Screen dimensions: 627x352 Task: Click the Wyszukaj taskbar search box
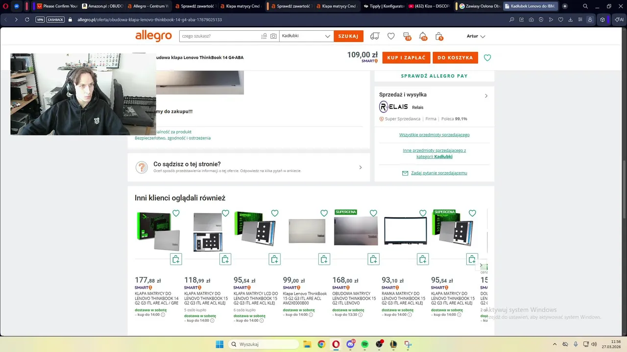click(x=264, y=344)
